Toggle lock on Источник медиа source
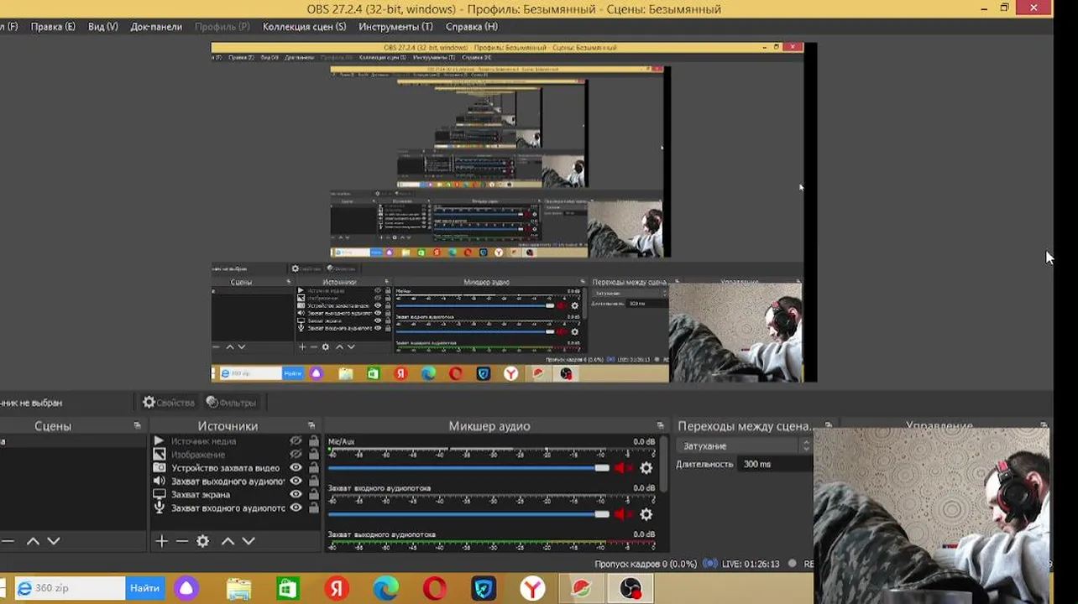The width and height of the screenshot is (1078, 604). pyautogui.click(x=314, y=441)
